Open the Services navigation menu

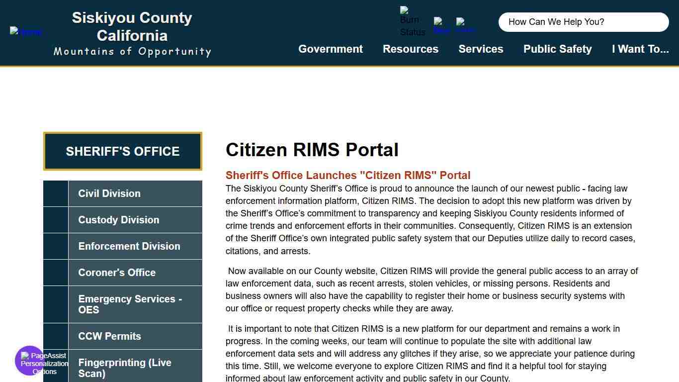tap(481, 49)
